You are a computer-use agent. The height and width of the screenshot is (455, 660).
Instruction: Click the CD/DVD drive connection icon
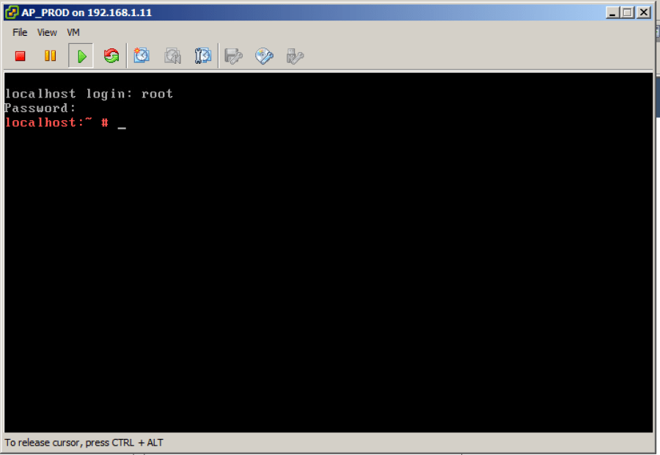pos(264,56)
